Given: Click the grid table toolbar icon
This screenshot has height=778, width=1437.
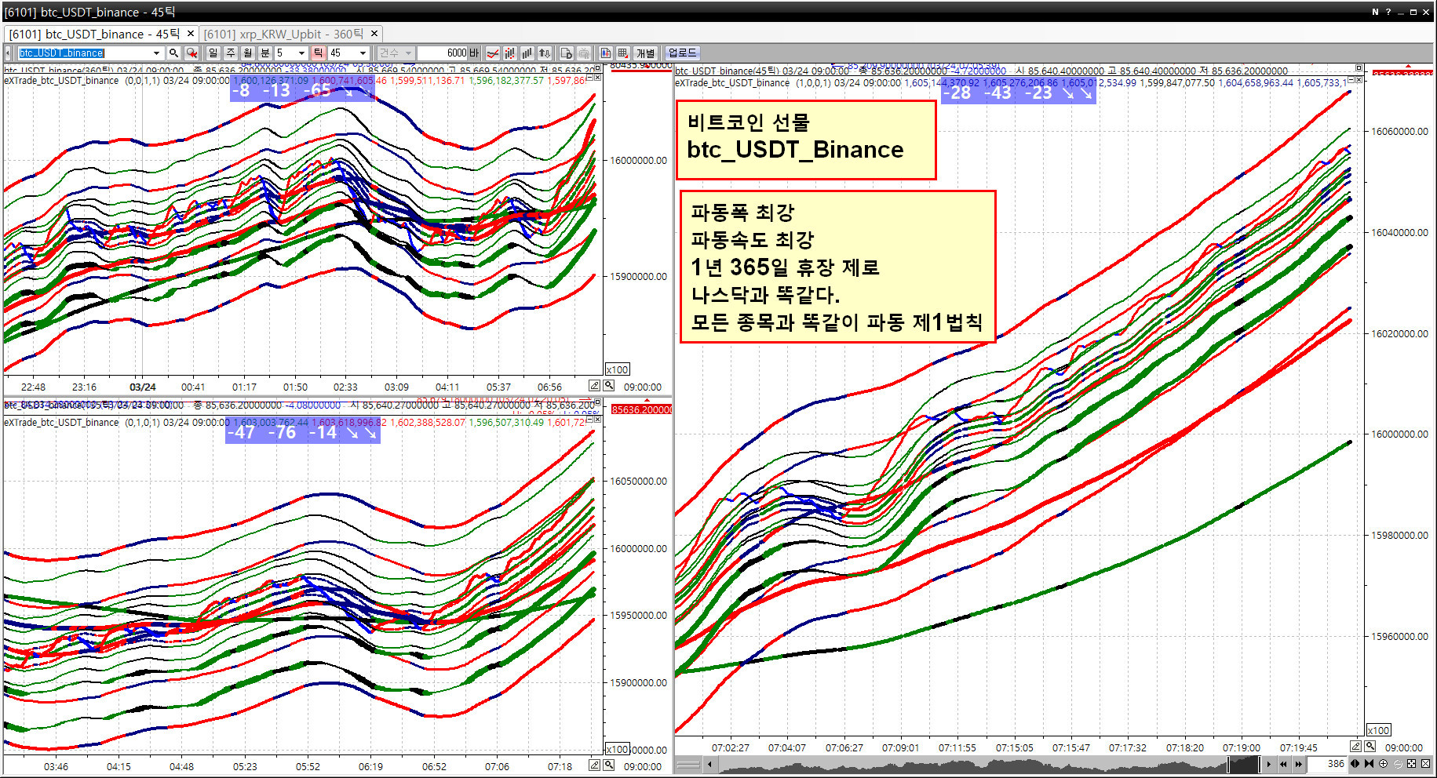Looking at the screenshot, I should [623, 53].
